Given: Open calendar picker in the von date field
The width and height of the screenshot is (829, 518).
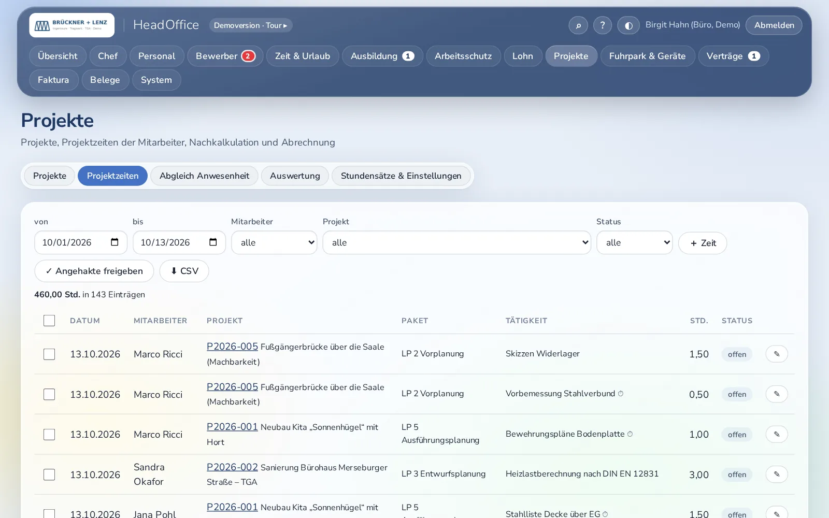Looking at the screenshot, I should click(115, 242).
